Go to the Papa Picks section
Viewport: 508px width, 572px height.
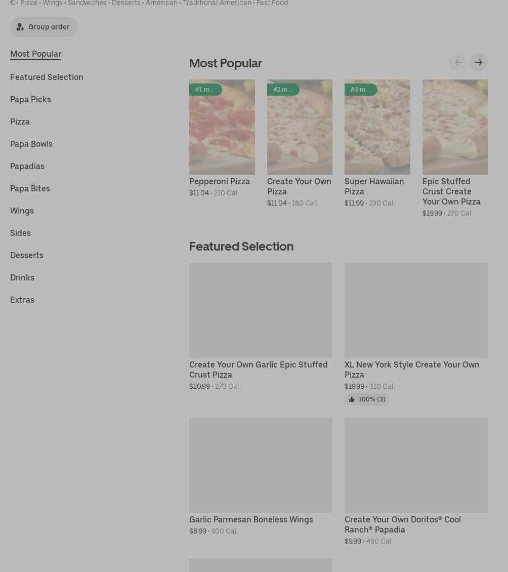tap(30, 99)
